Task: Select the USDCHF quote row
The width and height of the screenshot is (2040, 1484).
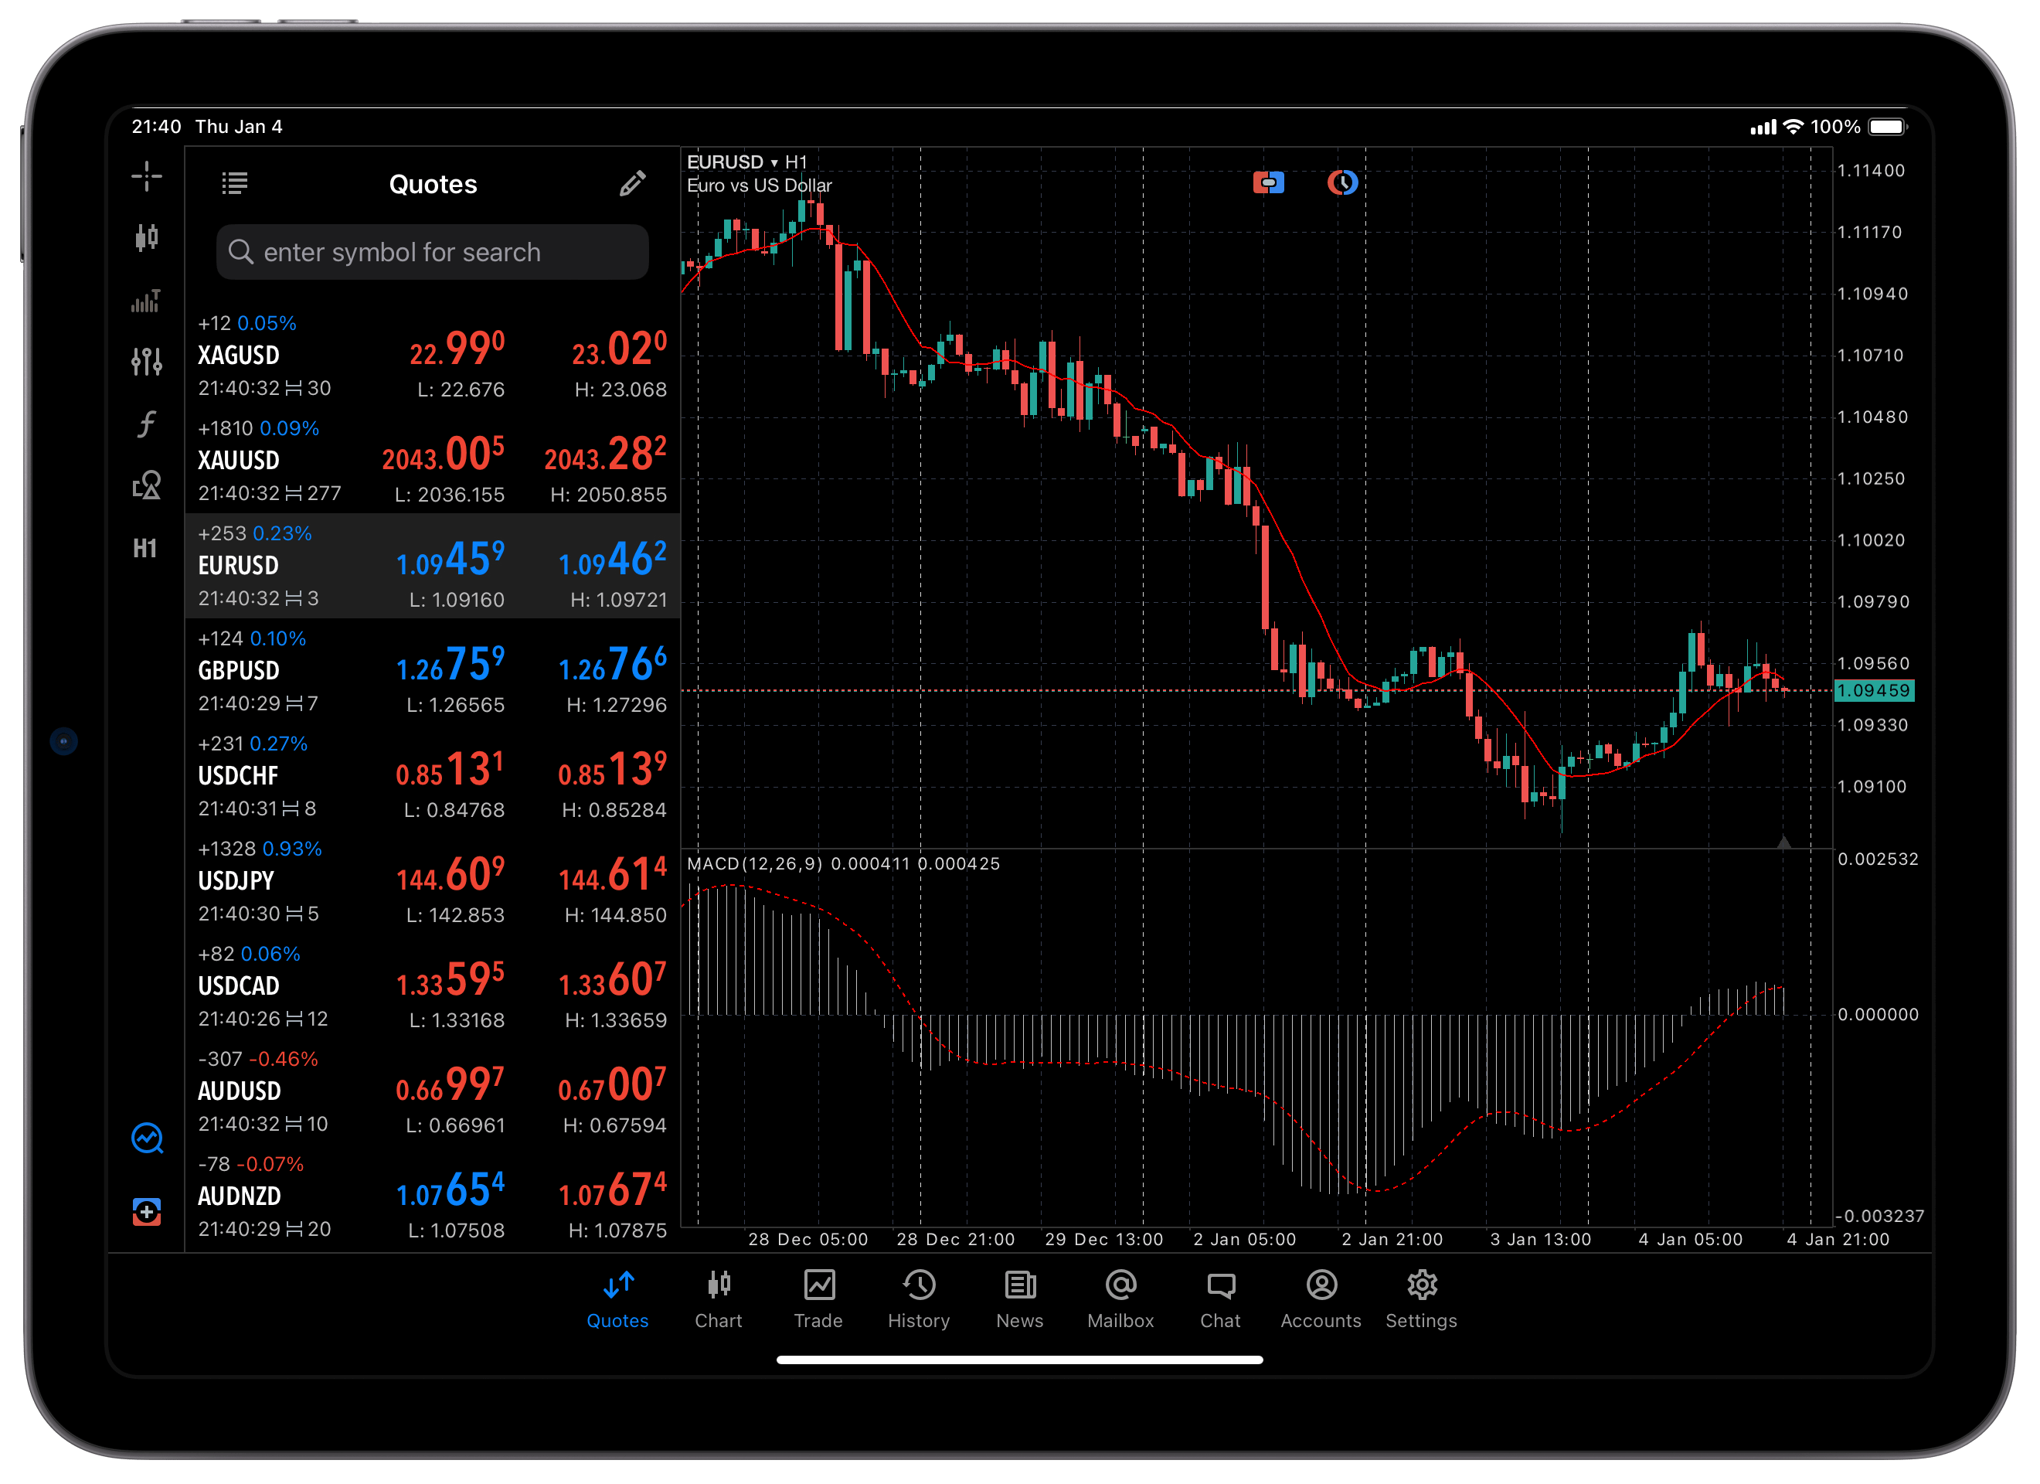Action: 433,777
